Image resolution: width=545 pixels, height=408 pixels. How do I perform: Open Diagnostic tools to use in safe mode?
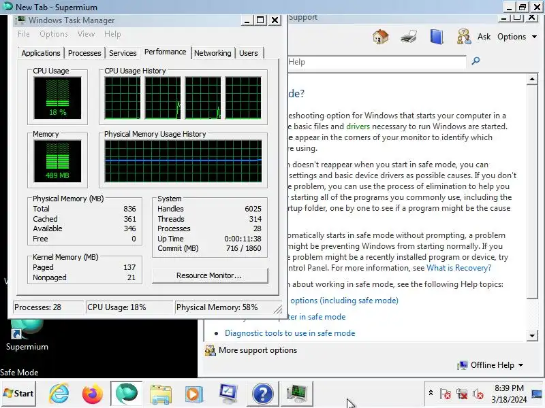[290, 333]
